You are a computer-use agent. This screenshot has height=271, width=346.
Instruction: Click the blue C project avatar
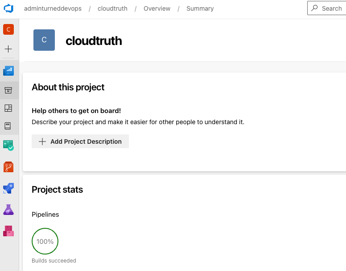(44, 40)
